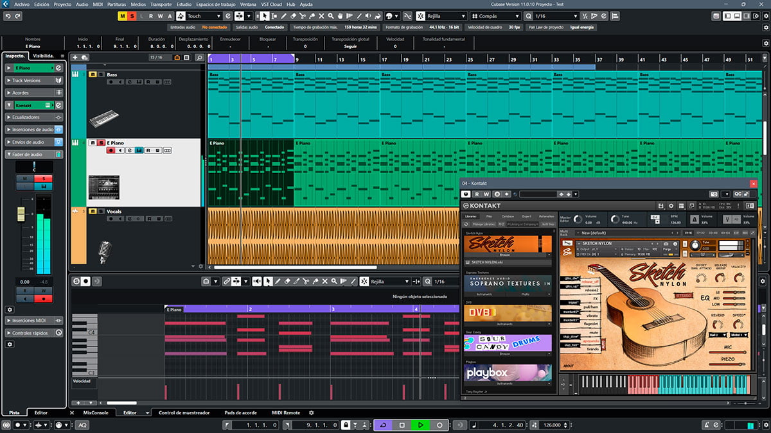Click the Tempo value 126.000
The image size is (771, 433).
pos(552,425)
